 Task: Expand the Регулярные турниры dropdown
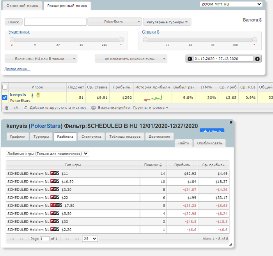[167, 22]
